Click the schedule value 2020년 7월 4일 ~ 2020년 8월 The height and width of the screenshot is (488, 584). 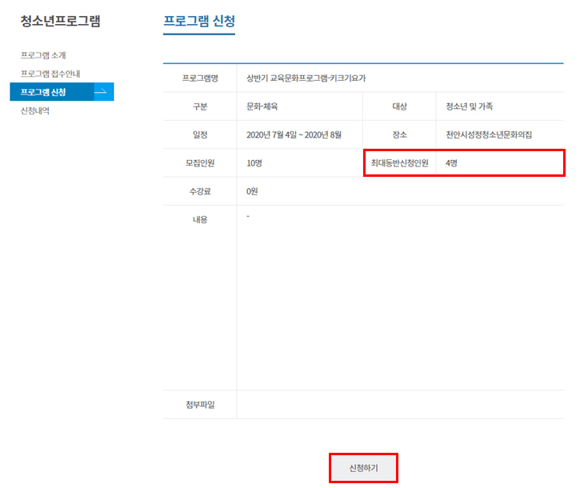click(x=294, y=135)
